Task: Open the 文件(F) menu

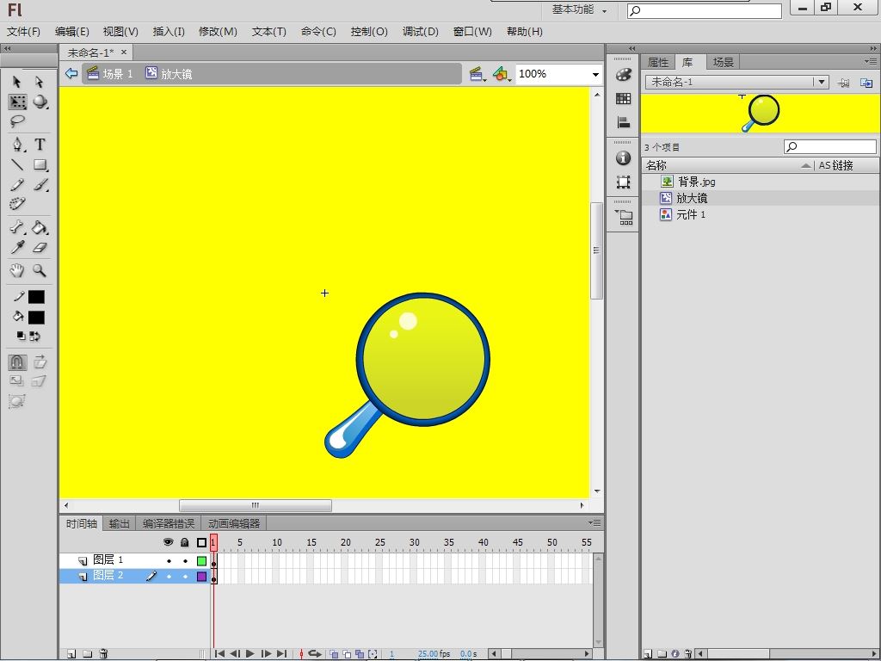Action: (23, 32)
